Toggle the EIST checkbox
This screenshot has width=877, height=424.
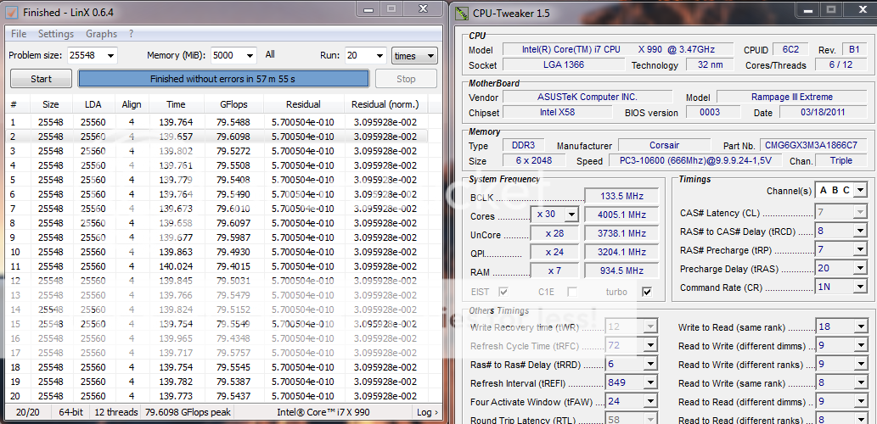(x=503, y=292)
